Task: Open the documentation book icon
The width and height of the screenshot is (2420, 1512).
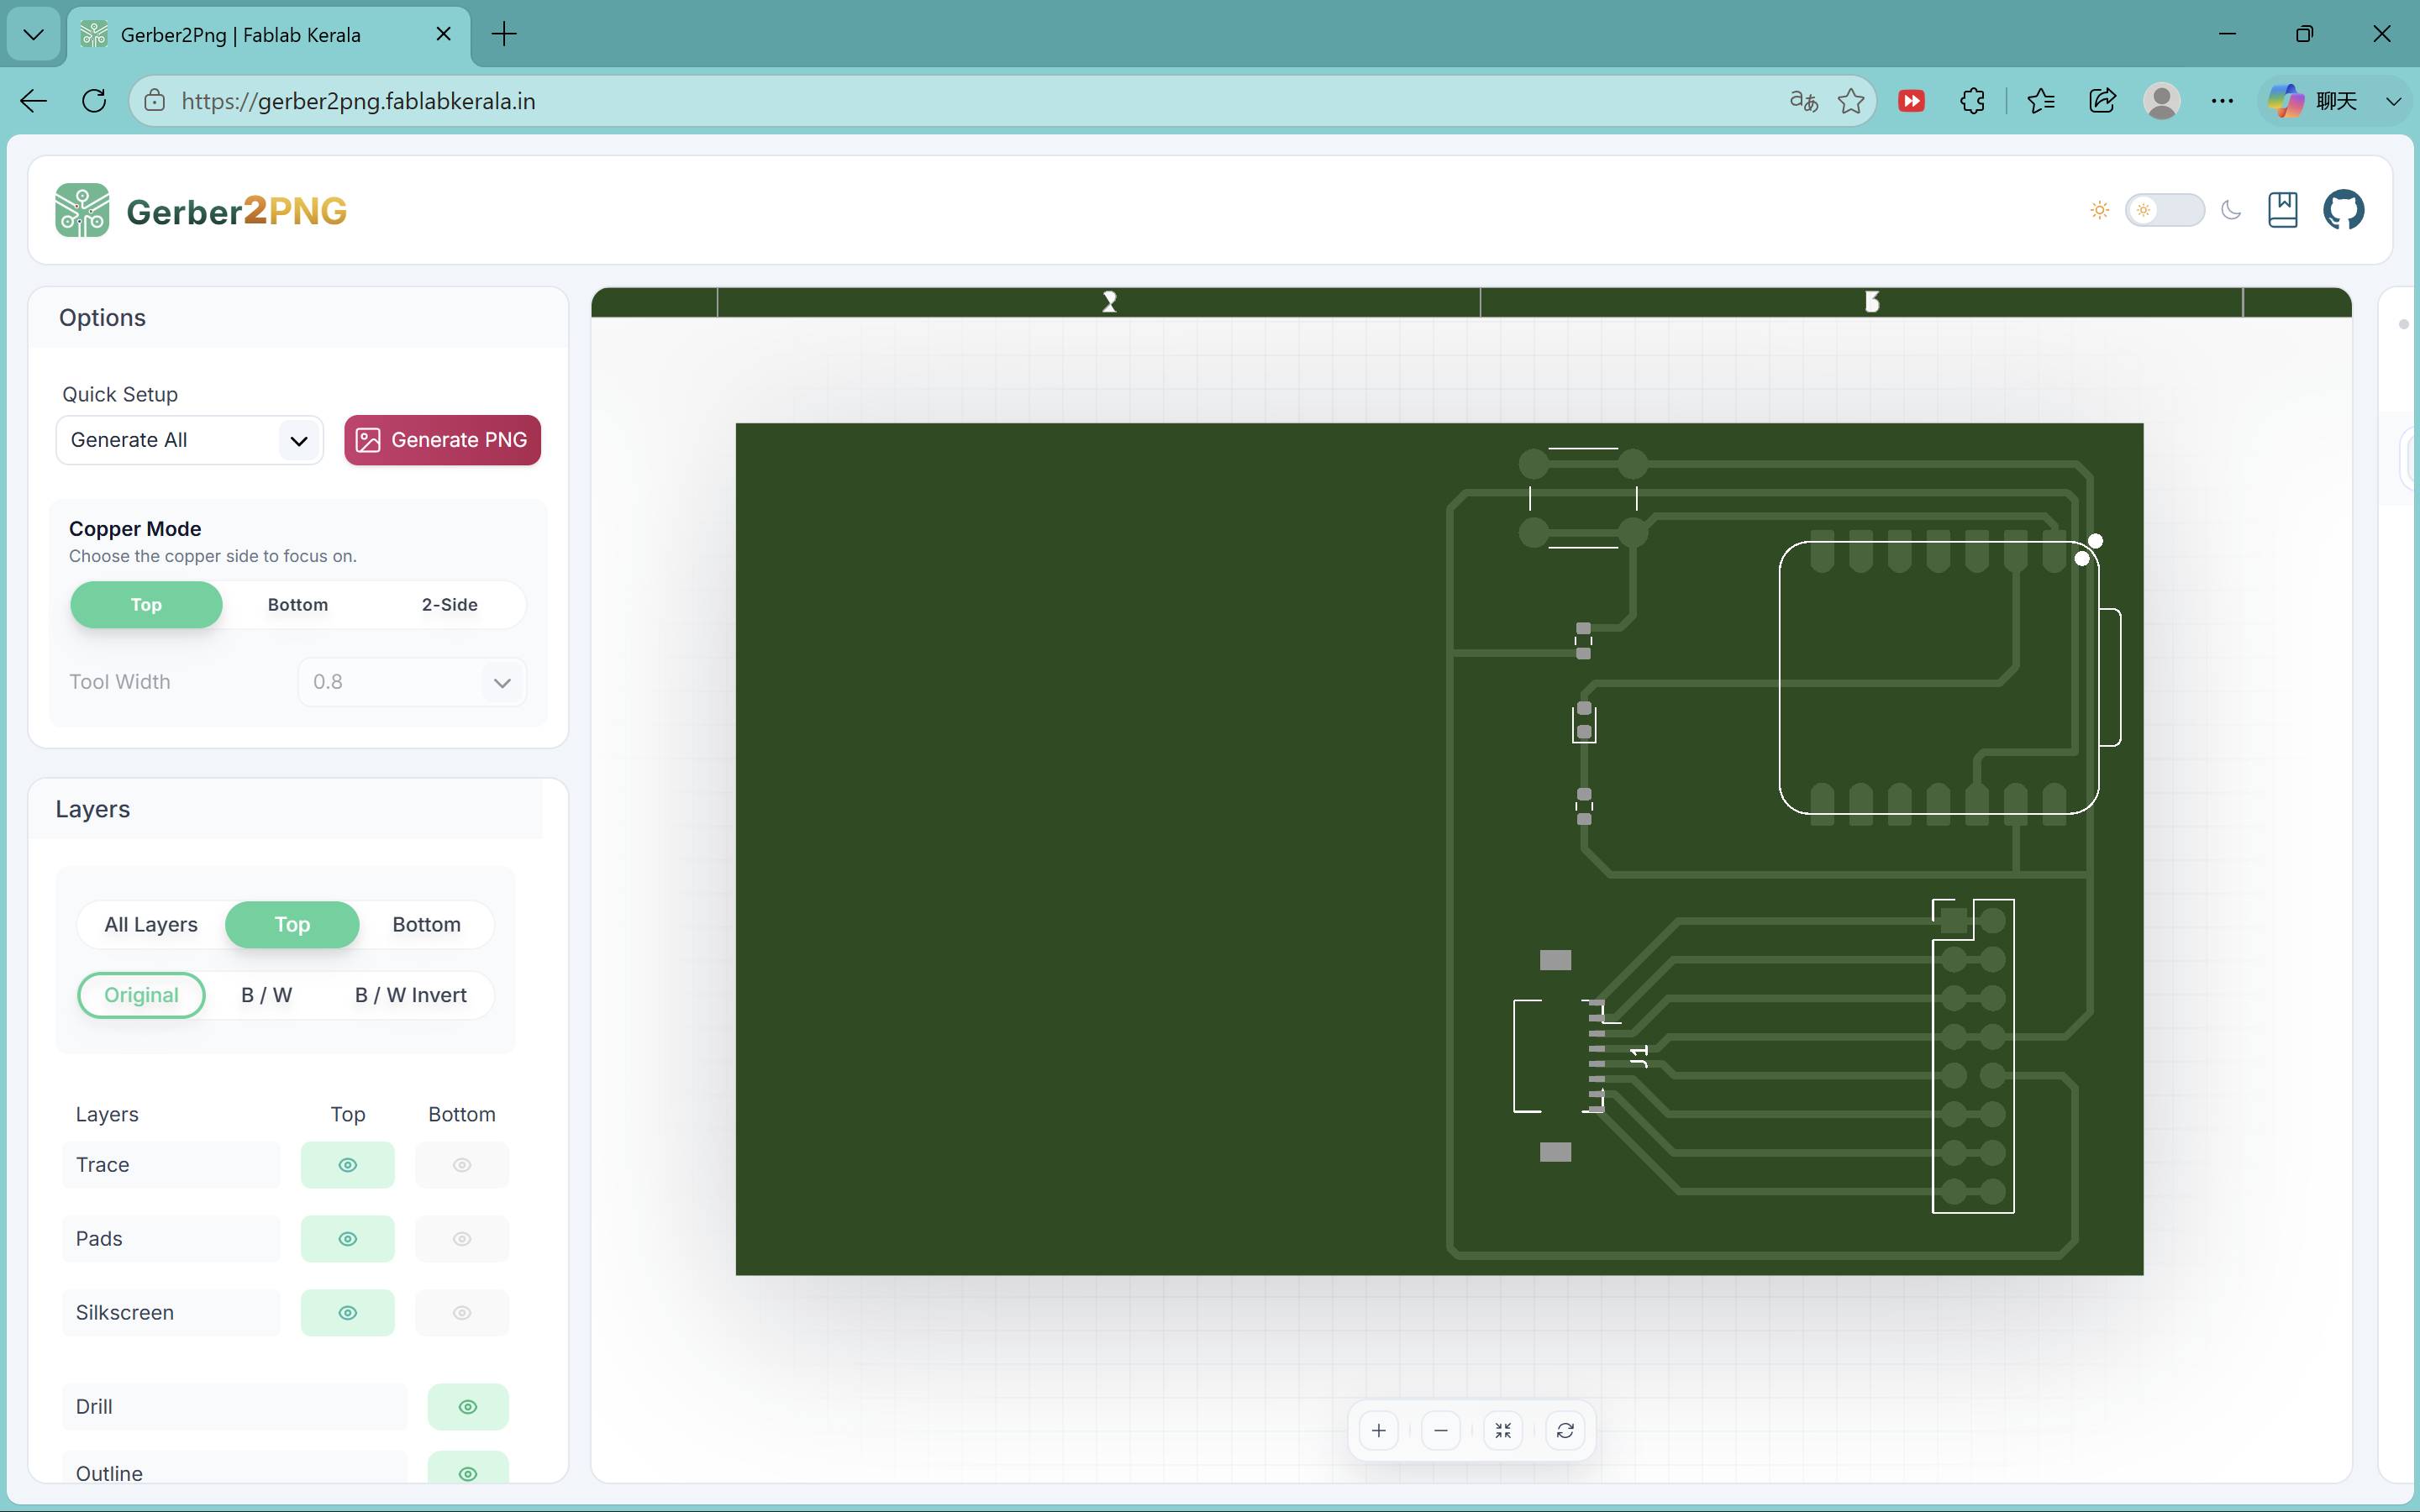Action: point(2282,210)
